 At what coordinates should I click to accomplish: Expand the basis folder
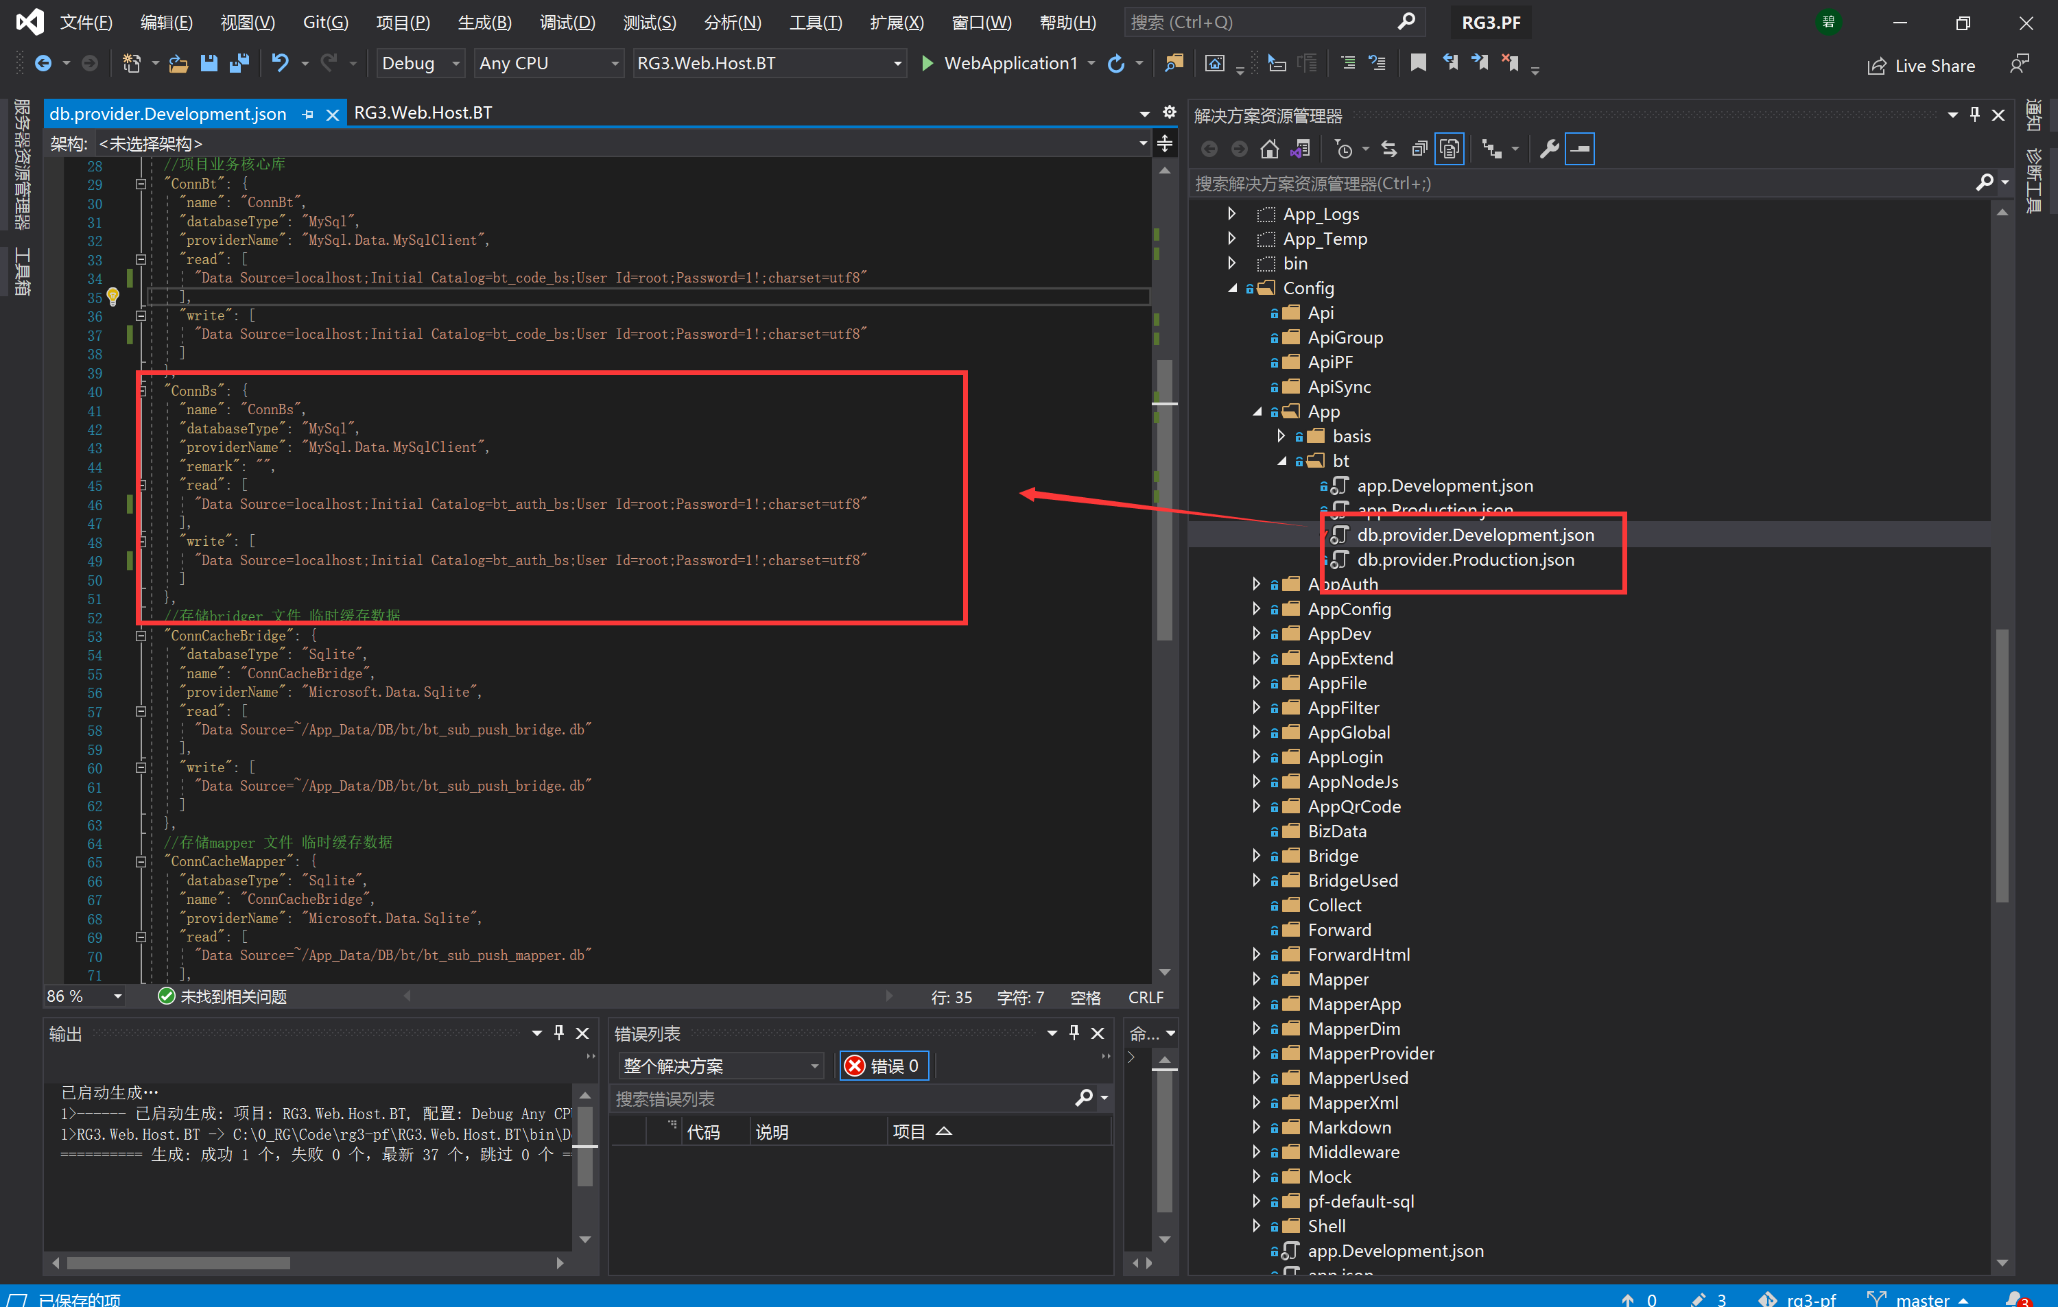click(x=1281, y=435)
